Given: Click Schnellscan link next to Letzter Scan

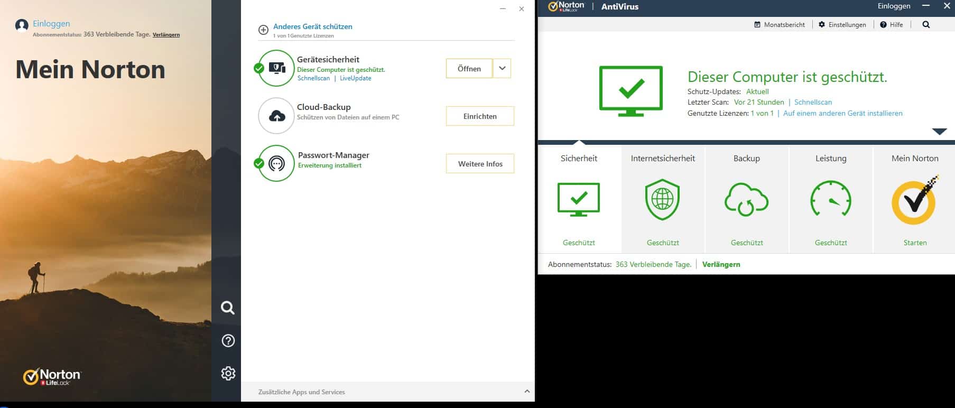Looking at the screenshot, I should (x=813, y=102).
